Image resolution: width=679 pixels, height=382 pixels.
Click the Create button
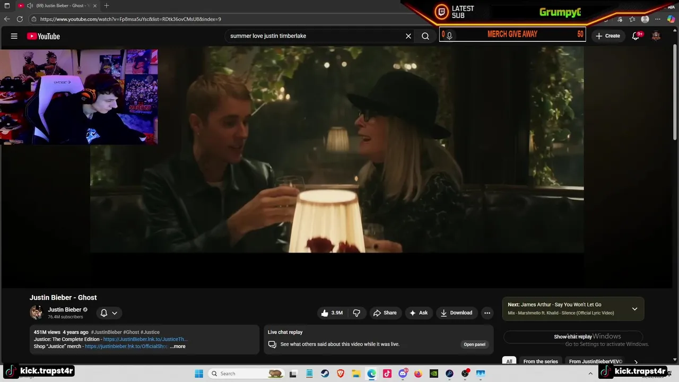607,36
